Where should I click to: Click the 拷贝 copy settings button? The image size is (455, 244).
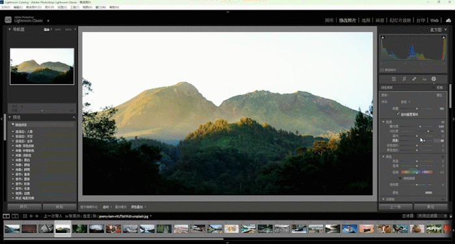(x=25, y=207)
